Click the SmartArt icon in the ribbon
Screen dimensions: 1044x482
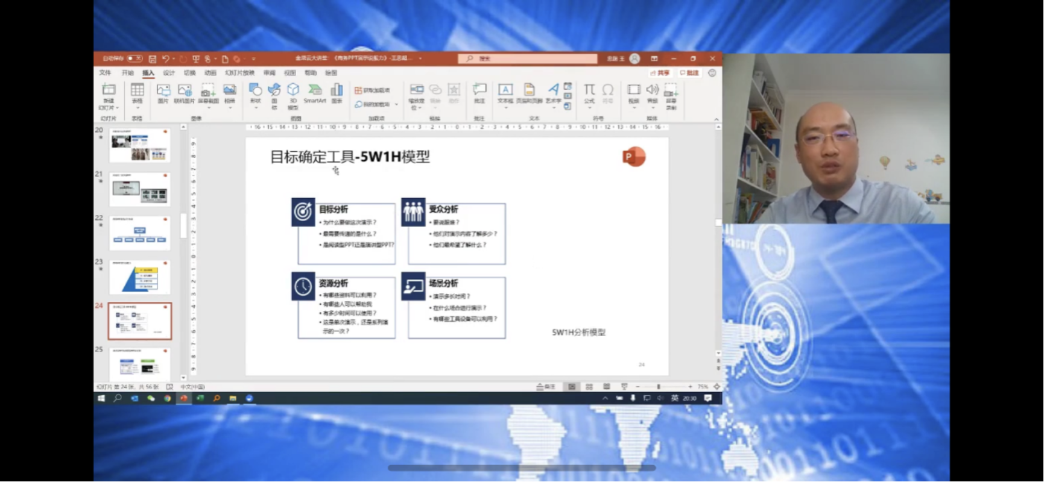click(x=314, y=93)
